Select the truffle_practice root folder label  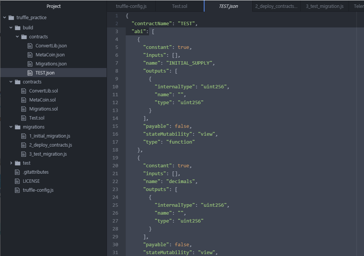pyautogui.click(x=32, y=18)
